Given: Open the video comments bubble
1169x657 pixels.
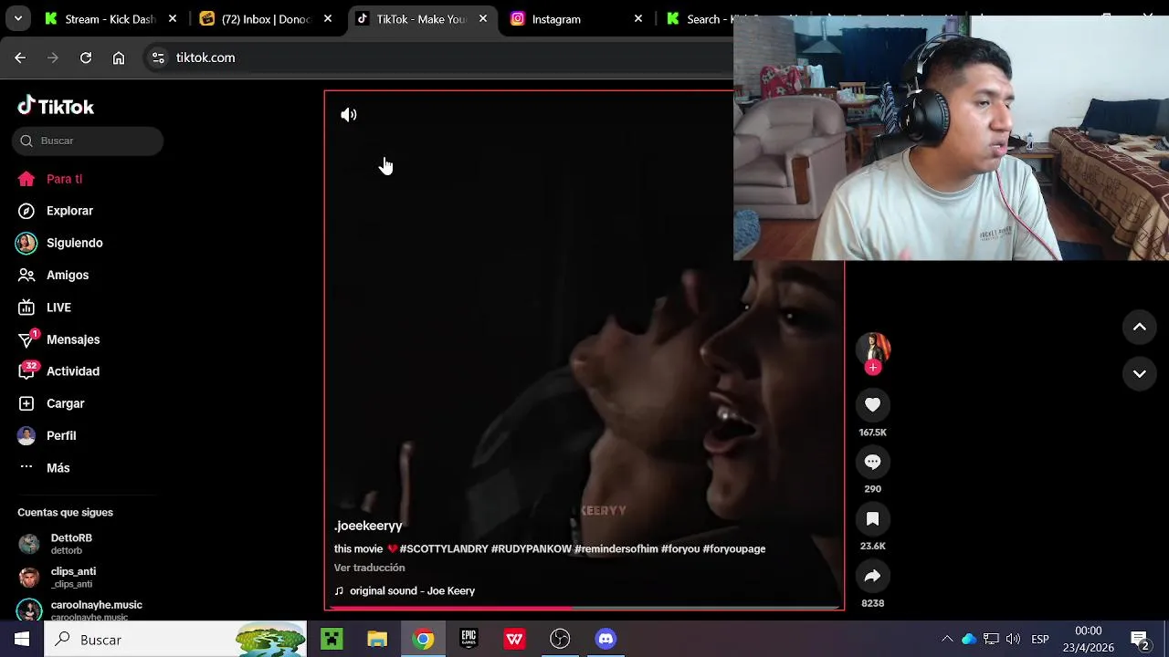Looking at the screenshot, I should (872, 462).
